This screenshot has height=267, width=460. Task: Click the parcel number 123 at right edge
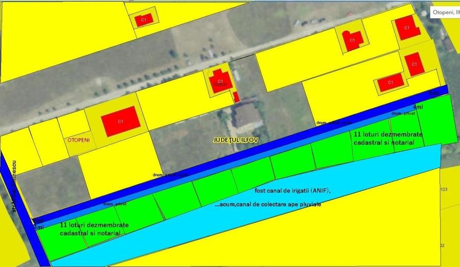point(443,189)
